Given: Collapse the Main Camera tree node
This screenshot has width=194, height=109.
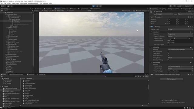Looking at the screenshot, I should (x=9, y=19).
